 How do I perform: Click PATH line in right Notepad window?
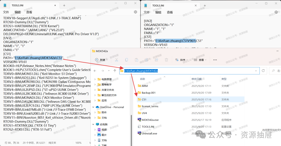pyautogui.click(x=173, y=41)
